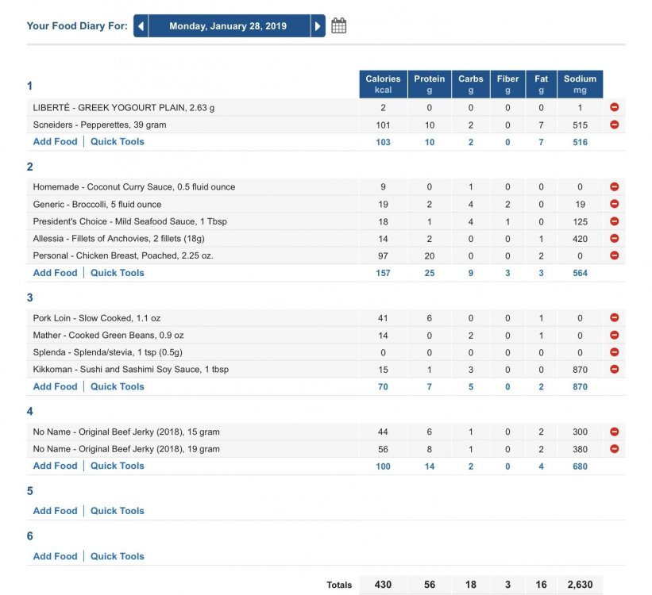Delete Scneiders Pepperettes entry
This screenshot has height=595, width=652.
[x=614, y=125]
